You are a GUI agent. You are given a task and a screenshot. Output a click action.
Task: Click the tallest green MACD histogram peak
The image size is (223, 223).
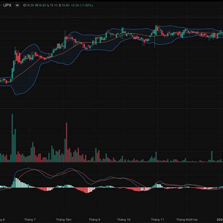point(16,182)
